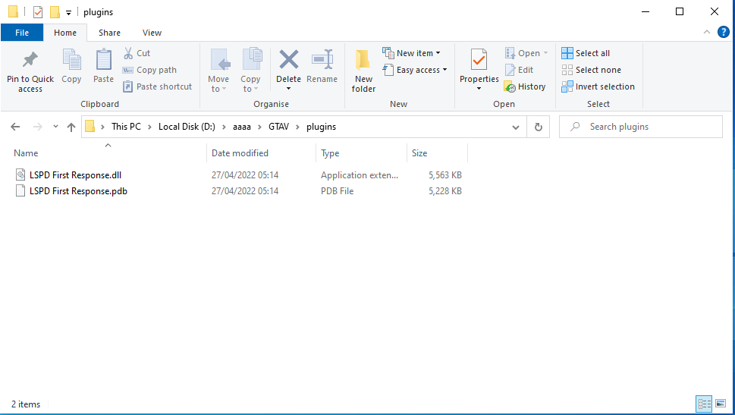Switch to Details view icon

[x=704, y=404]
